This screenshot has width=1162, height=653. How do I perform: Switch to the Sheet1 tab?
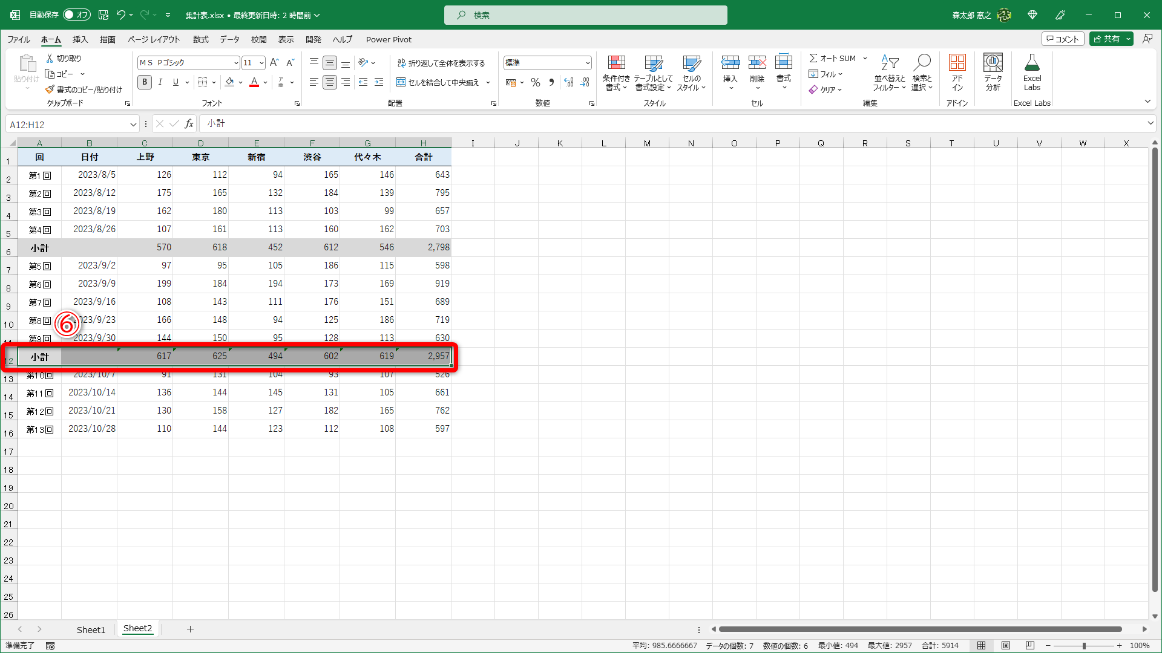pos(91,629)
